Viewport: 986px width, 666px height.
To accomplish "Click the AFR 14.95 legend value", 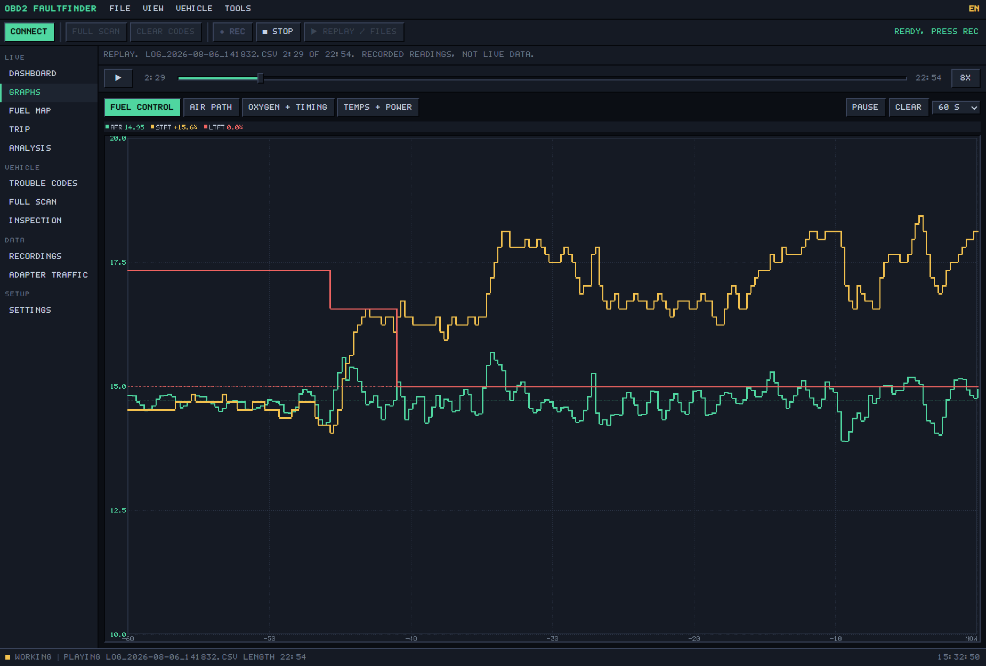I will coord(134,127).
